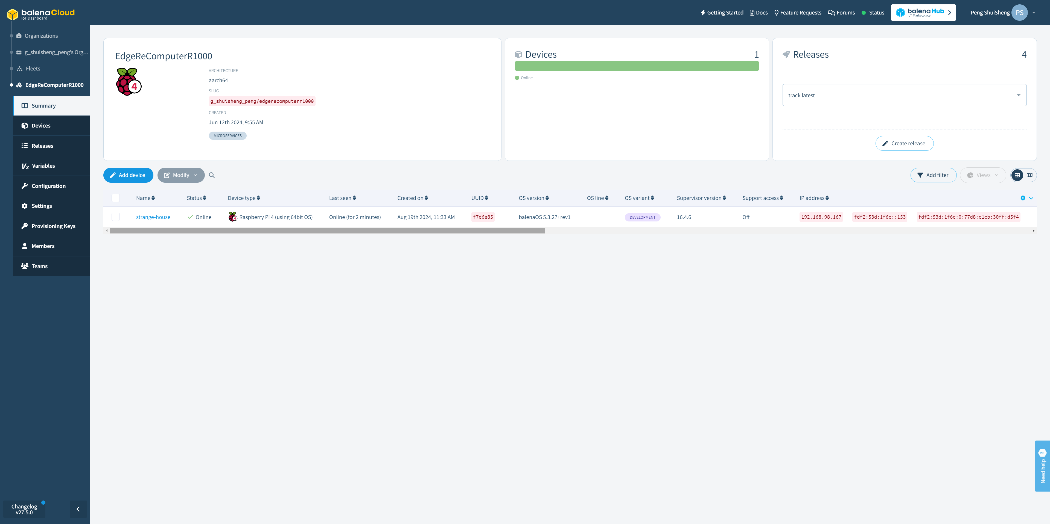Sort by Status column
1050x524 pixels.
pos(197,198)
